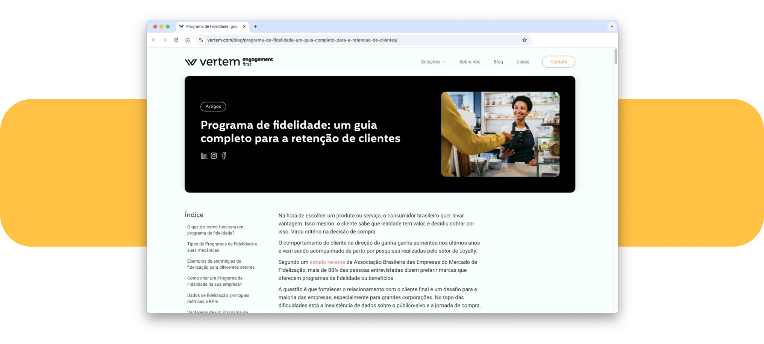The height and width of the screenshot is (344, 764).
Task: Click the article title heading
Action: (300, 132)
